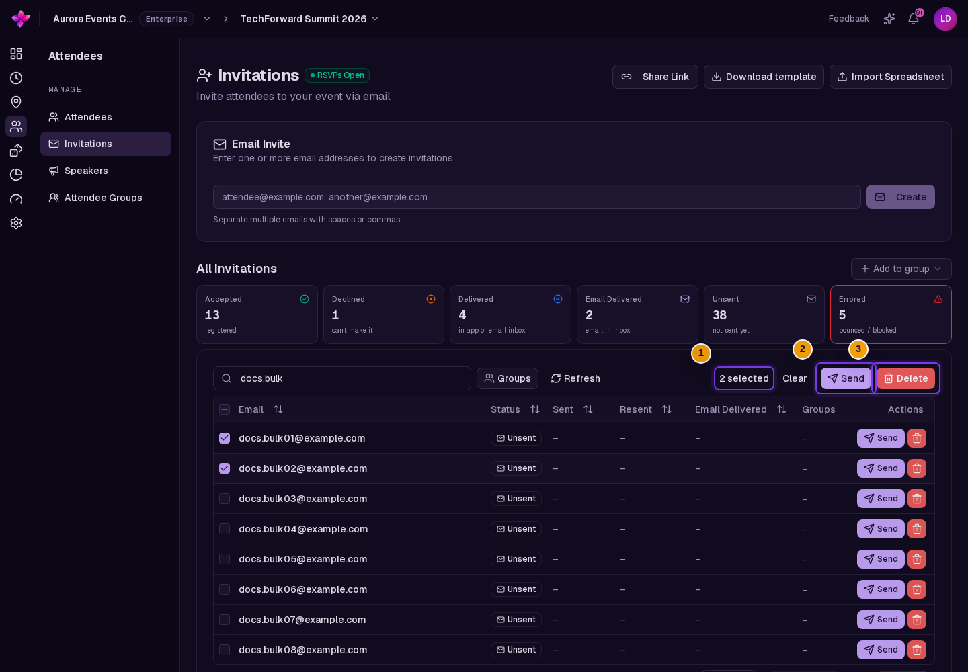This screenshot has width=968, height=672.
Task: Click the Share Link button
Action: [x=655, y=77]
